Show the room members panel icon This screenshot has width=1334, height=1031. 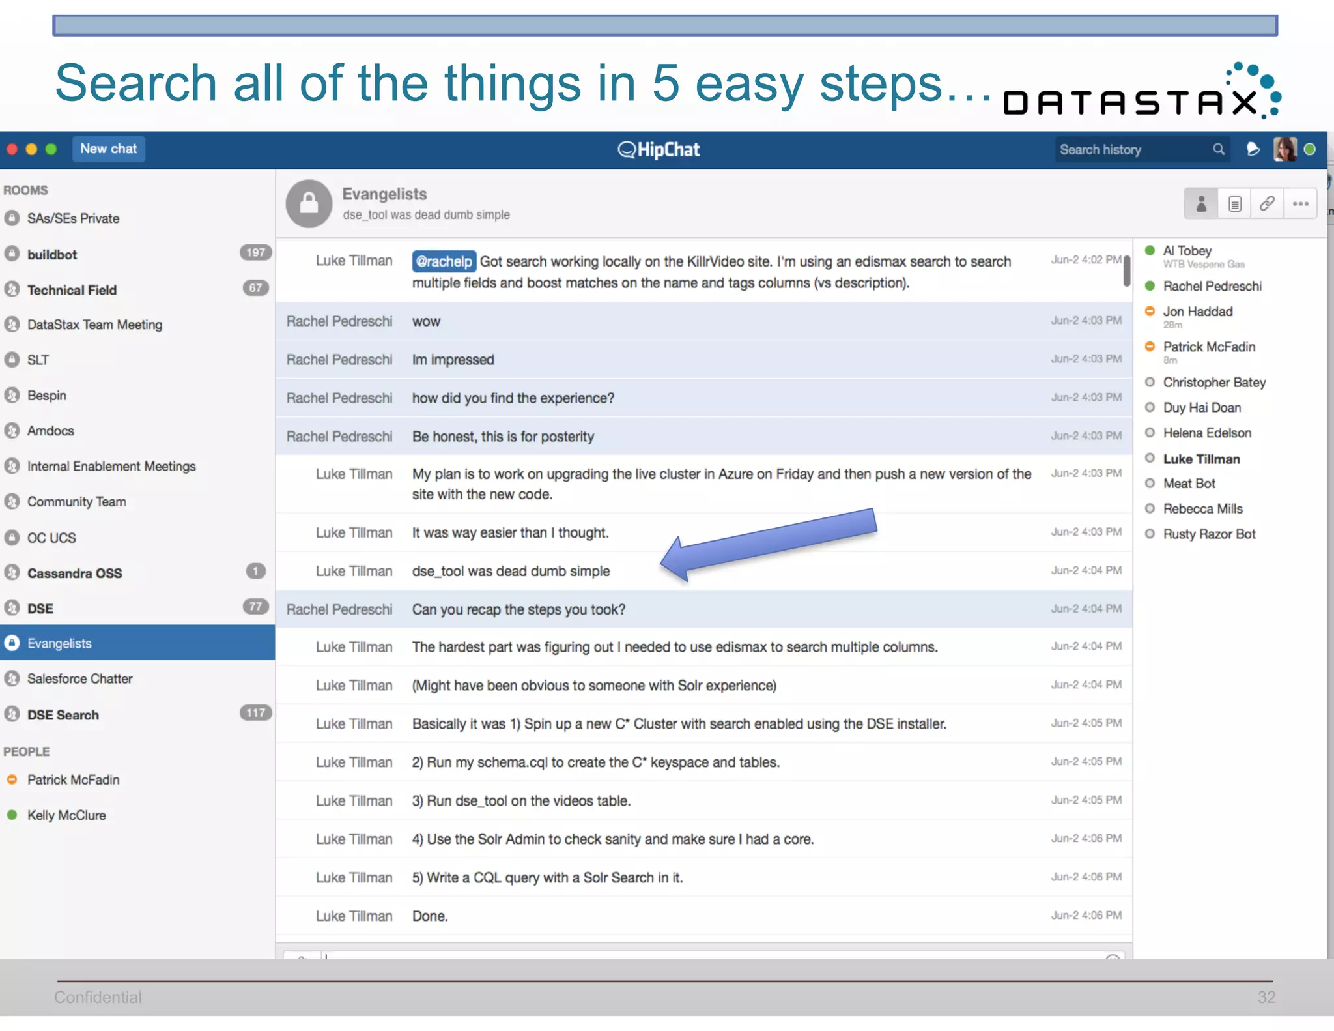click(x=1201, y=204)
